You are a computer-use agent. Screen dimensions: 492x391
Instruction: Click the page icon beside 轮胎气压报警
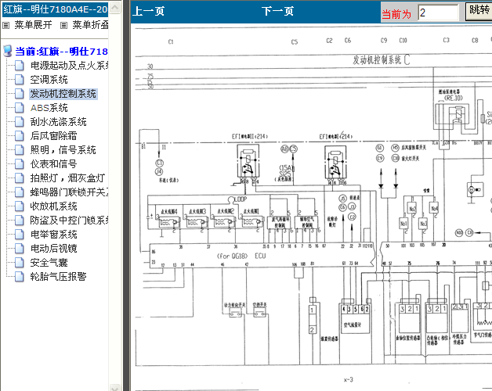tap(20, 276)
